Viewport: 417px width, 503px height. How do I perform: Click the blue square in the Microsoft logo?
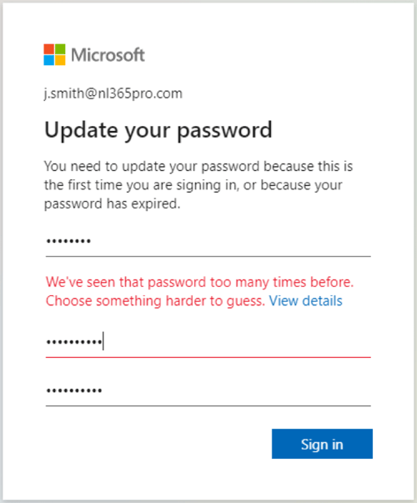(48, 60)
